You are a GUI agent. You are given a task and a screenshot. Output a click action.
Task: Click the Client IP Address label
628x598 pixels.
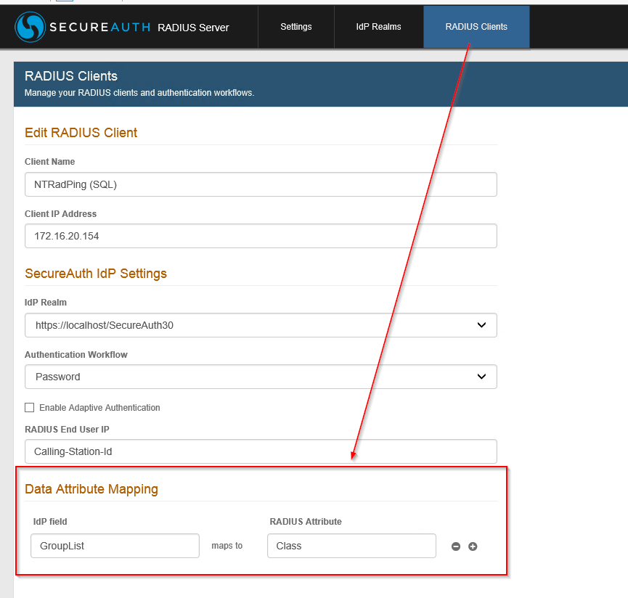click(x=60, y=214)
